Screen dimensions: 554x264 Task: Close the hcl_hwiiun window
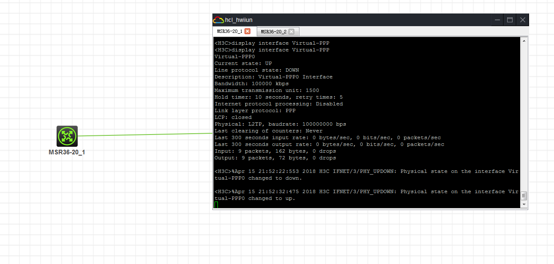[x=523, y=20]
